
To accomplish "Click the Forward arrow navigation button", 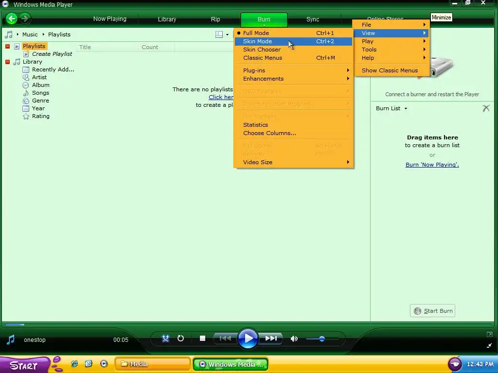I will [25, 19].
